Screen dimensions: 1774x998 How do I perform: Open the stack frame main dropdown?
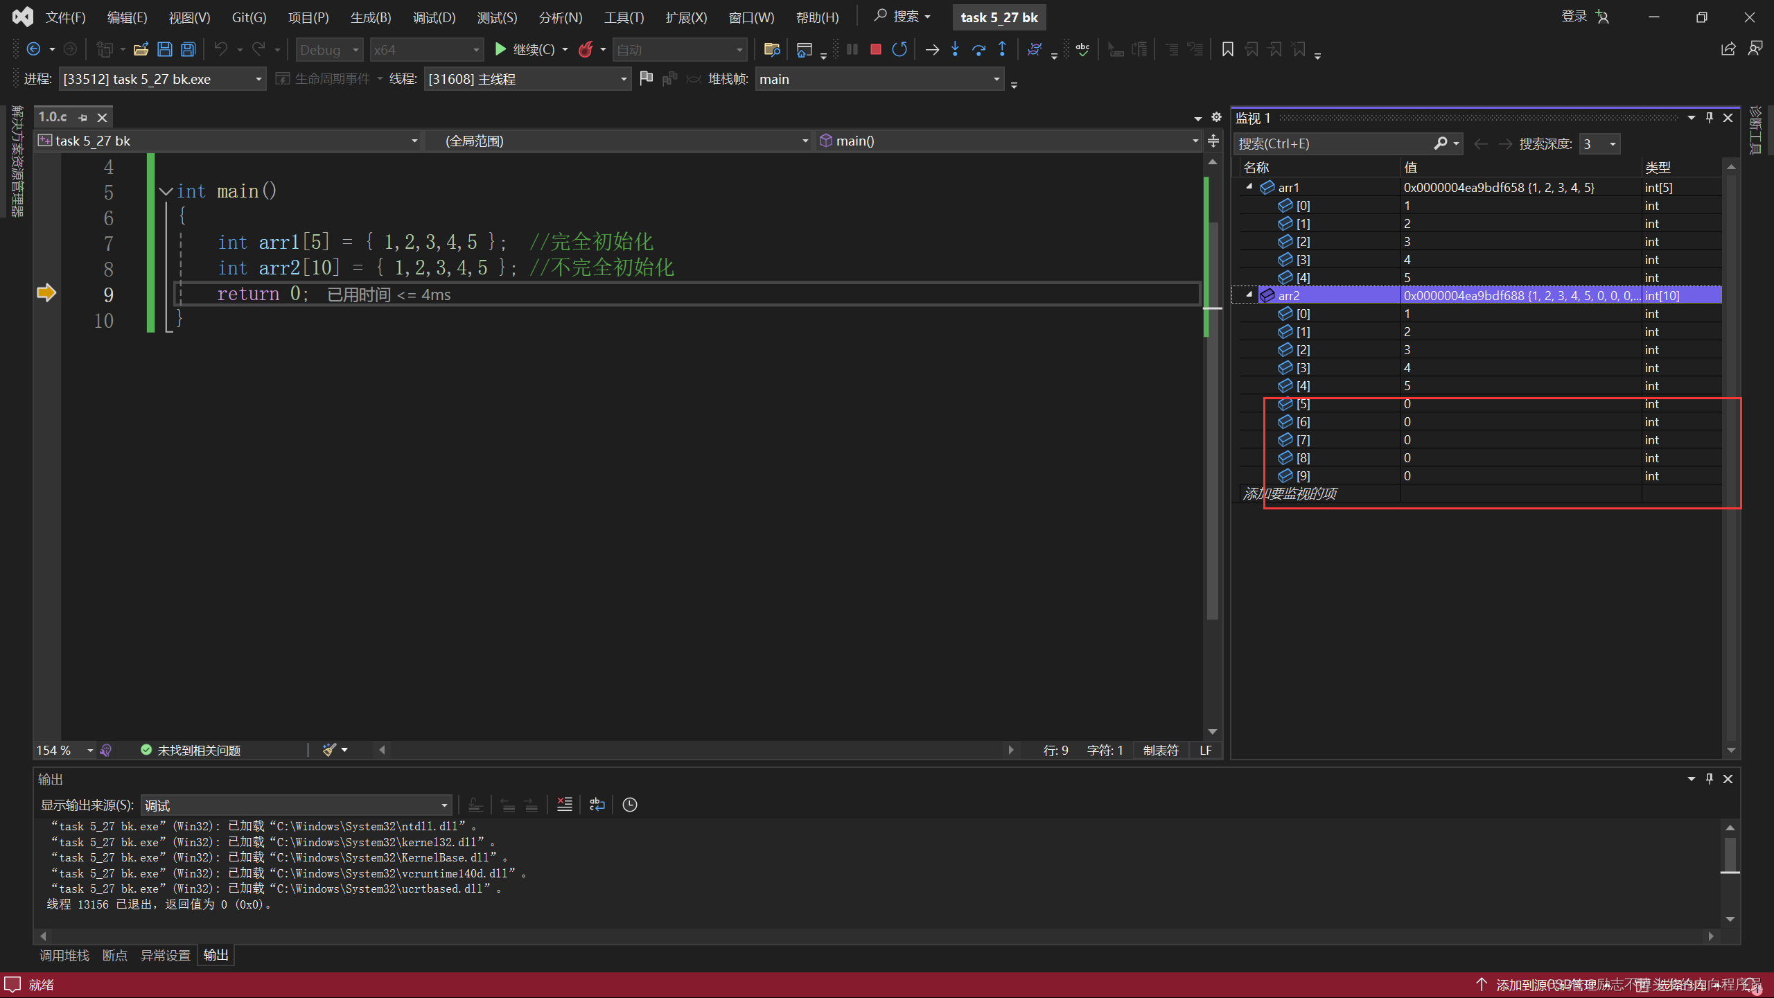point(879,79)
